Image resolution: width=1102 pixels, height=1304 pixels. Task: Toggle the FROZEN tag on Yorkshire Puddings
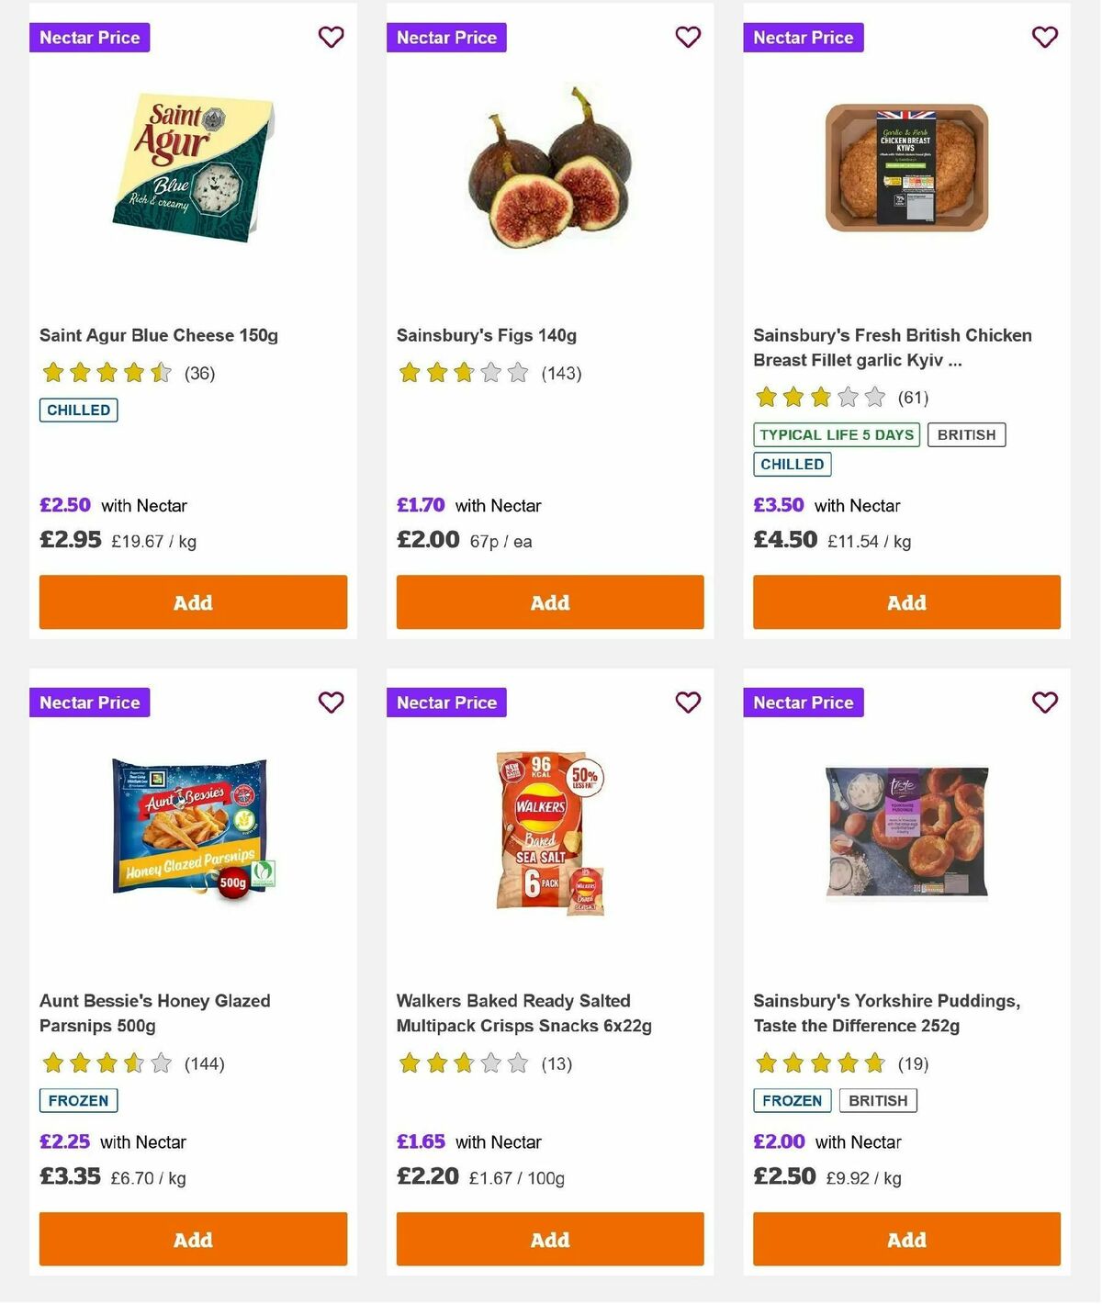point(792,1100)
